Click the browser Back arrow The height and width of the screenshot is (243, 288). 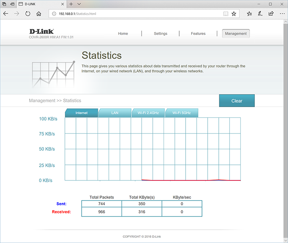(6, 13)
